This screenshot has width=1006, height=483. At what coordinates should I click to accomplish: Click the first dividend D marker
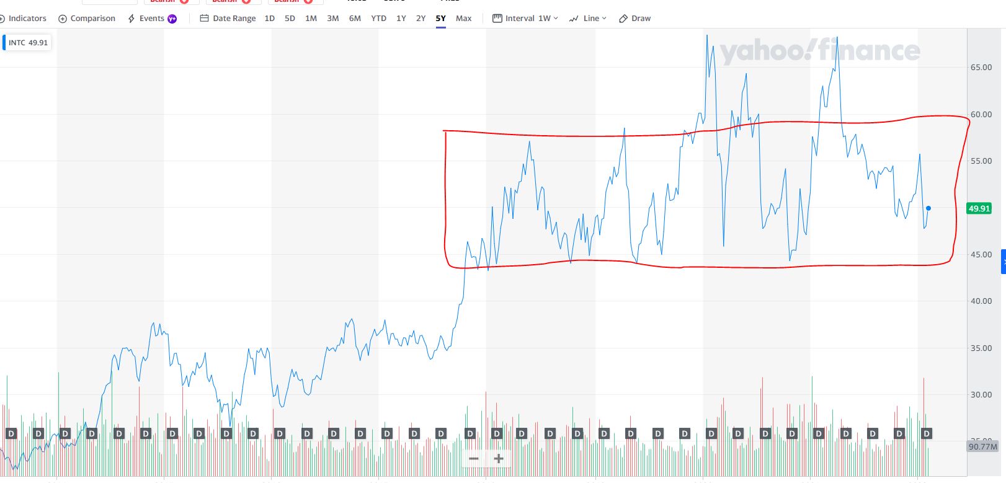click(x=11, y=433)
